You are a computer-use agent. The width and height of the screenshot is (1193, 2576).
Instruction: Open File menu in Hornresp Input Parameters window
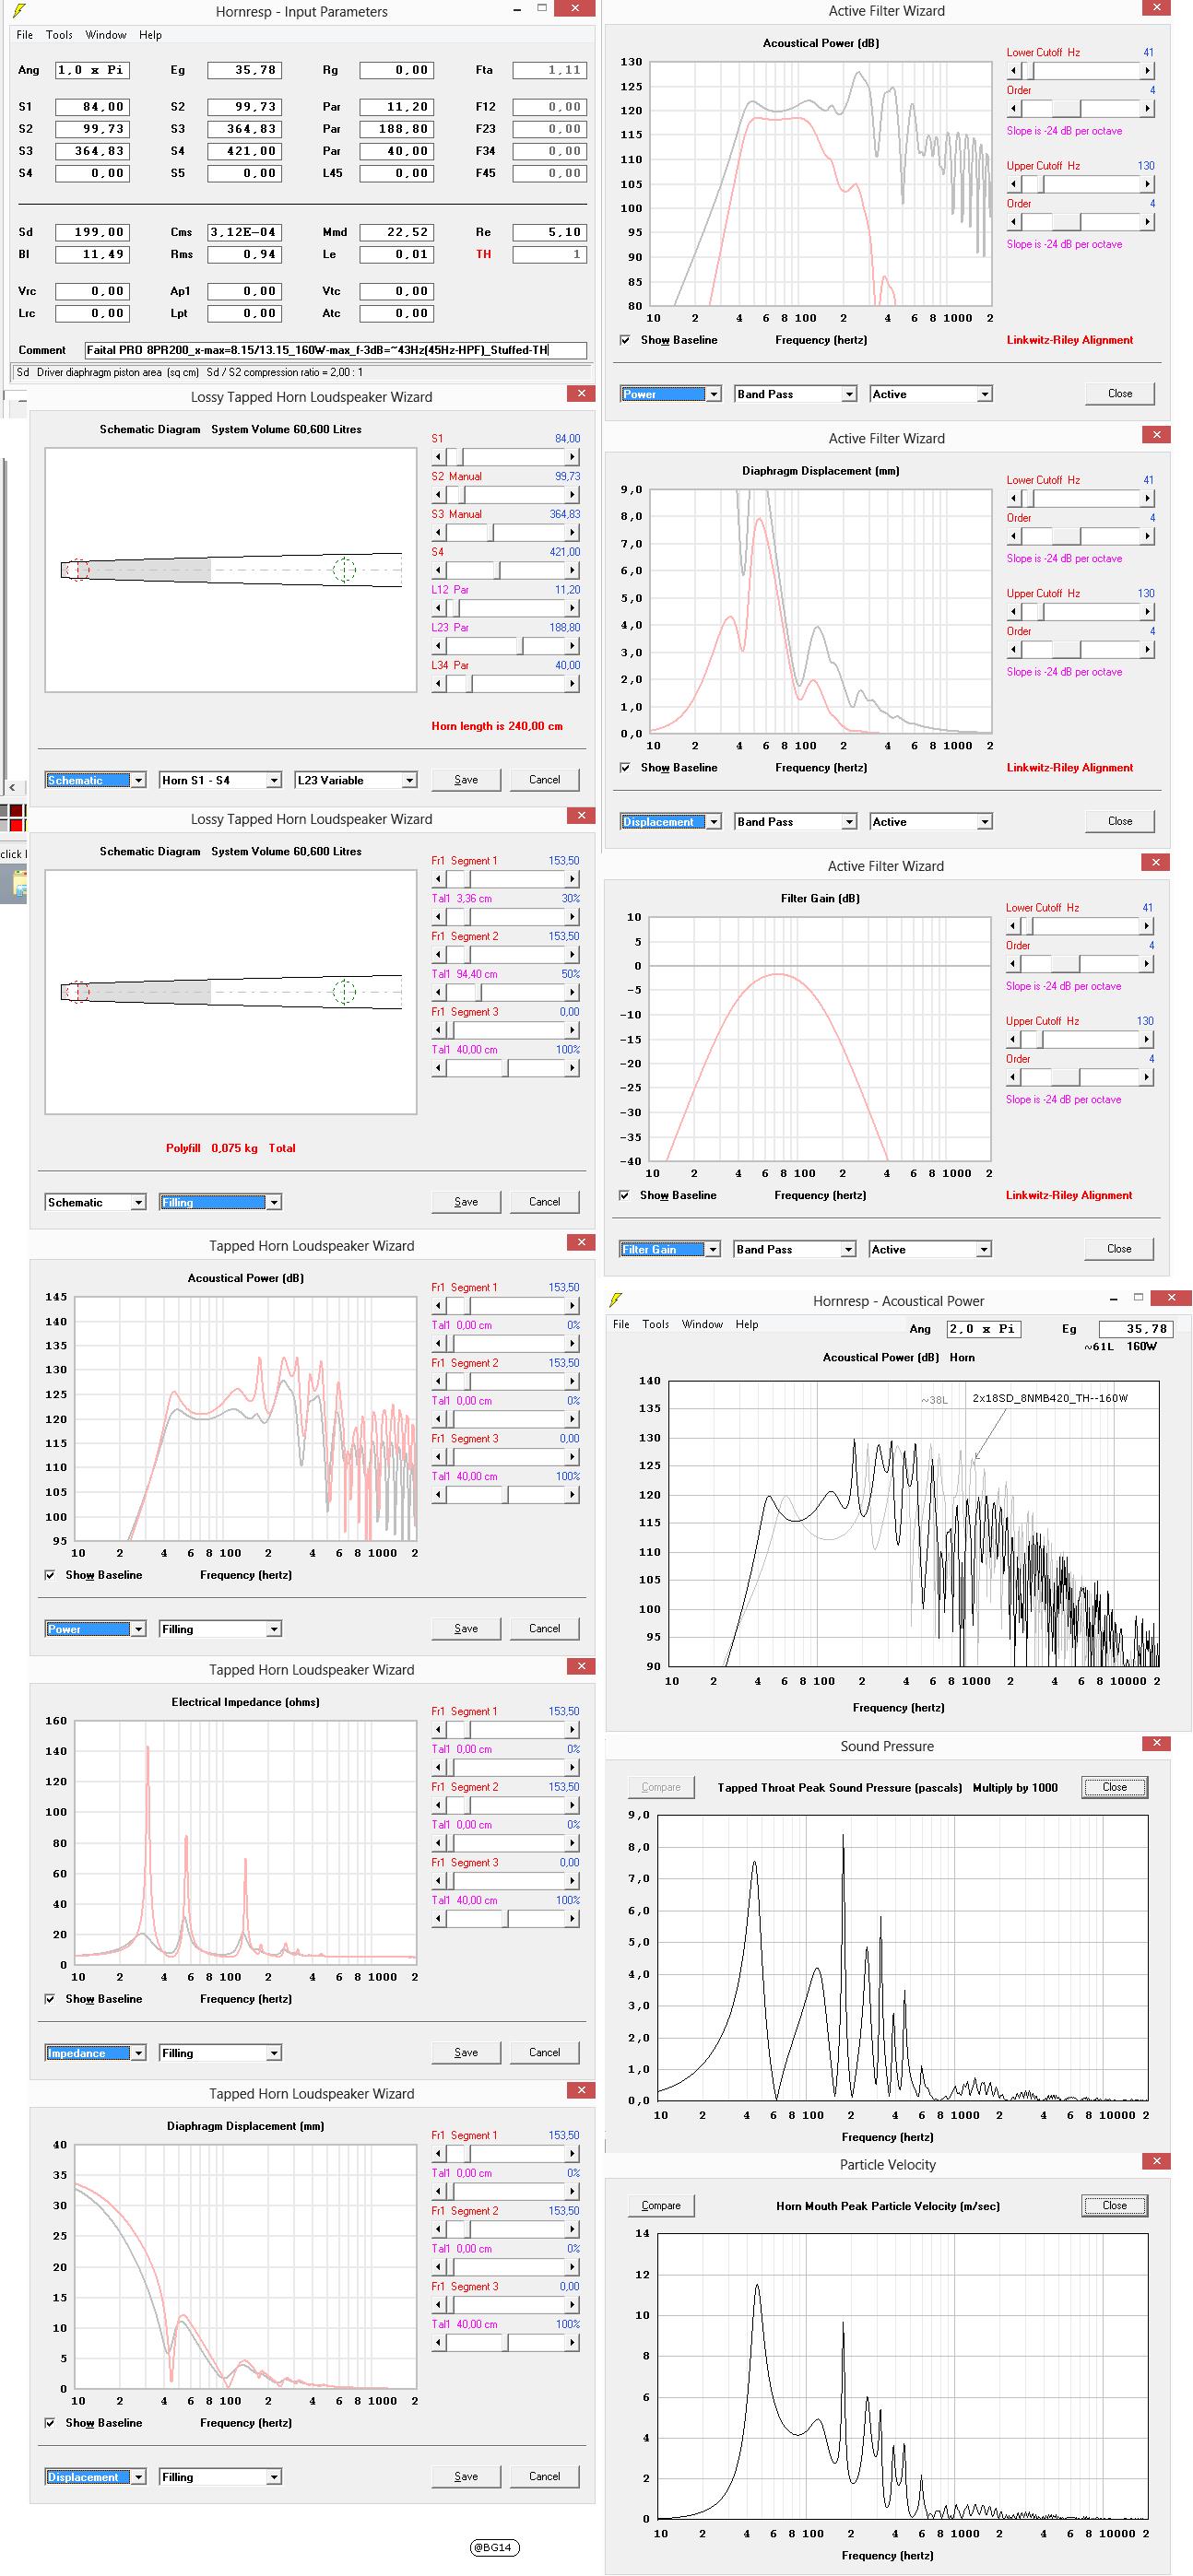coord(25,35)
